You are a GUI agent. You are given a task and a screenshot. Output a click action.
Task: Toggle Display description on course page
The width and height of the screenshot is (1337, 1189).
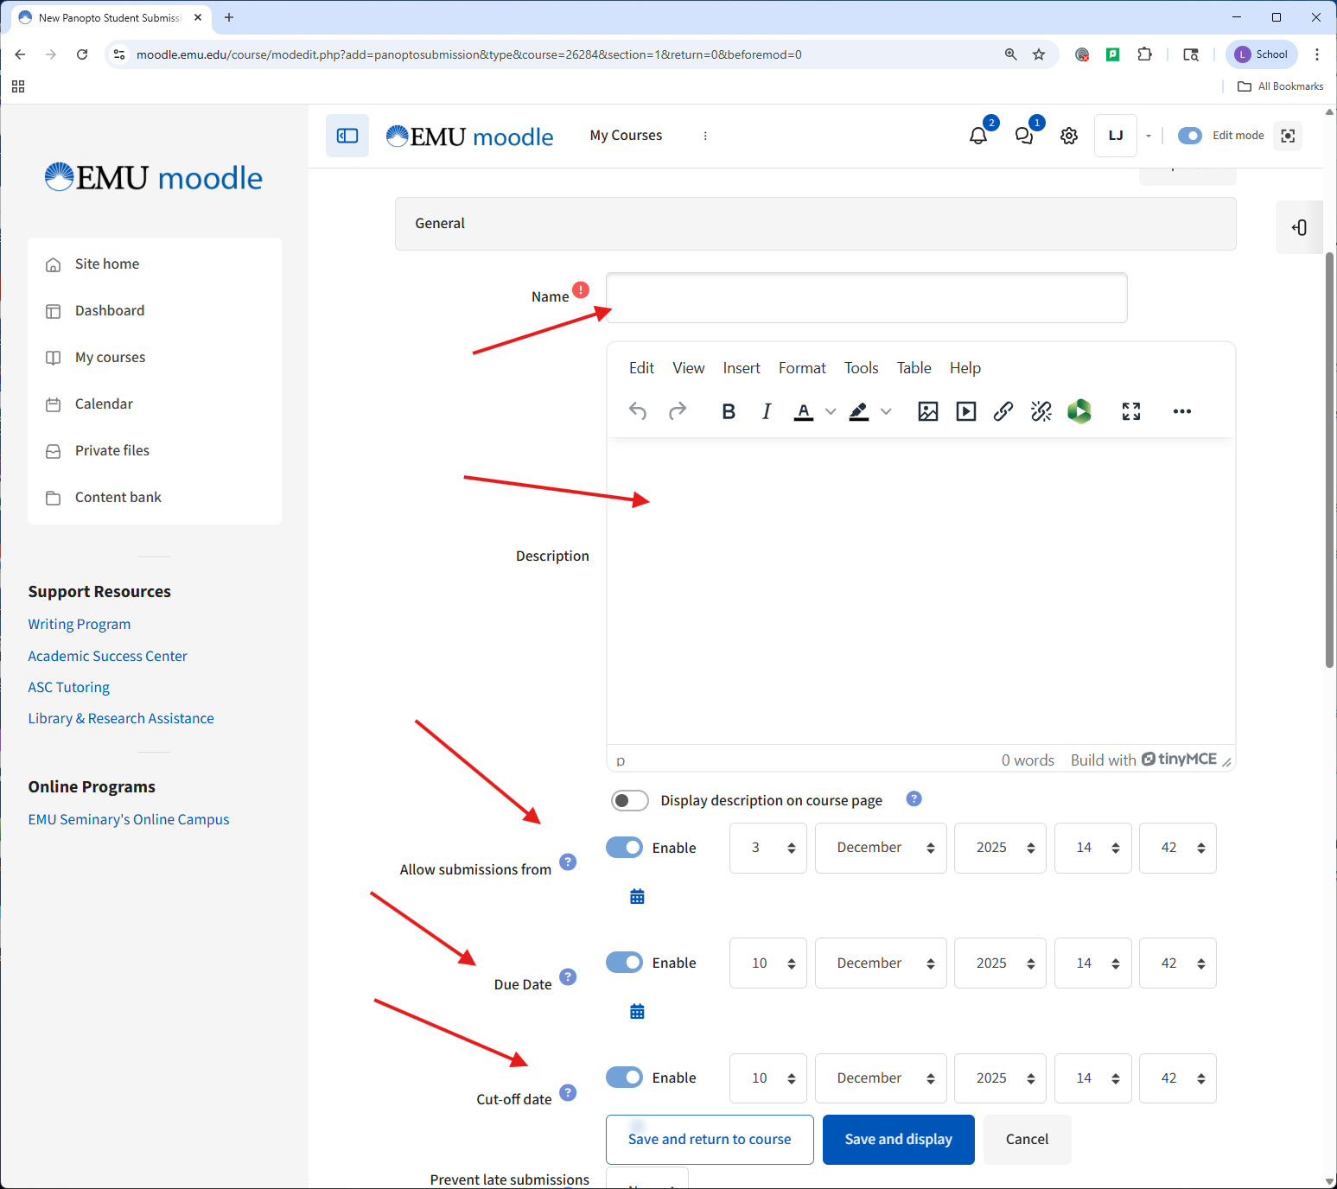630,800
